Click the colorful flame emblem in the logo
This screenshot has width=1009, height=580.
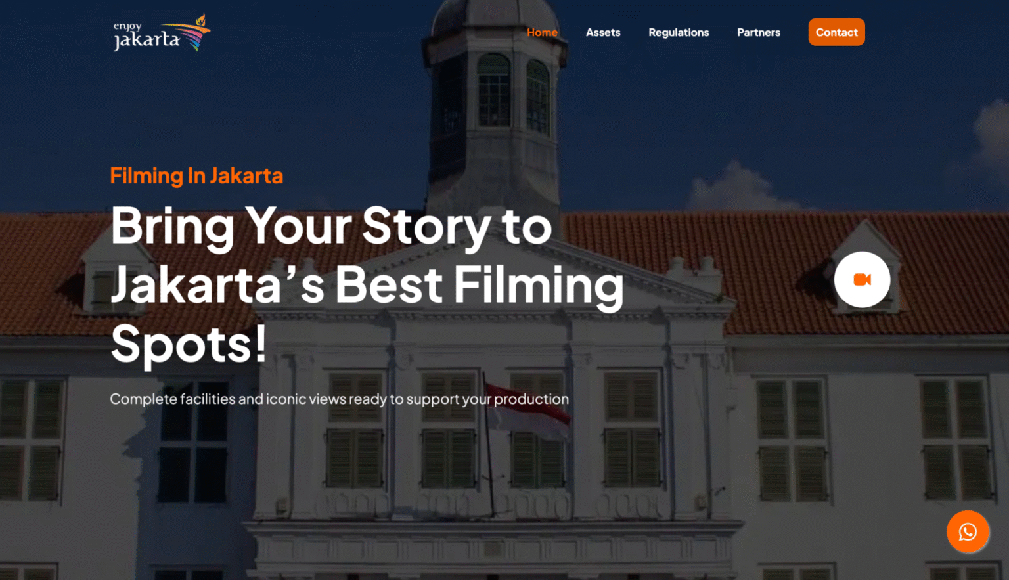pos(196,33)
